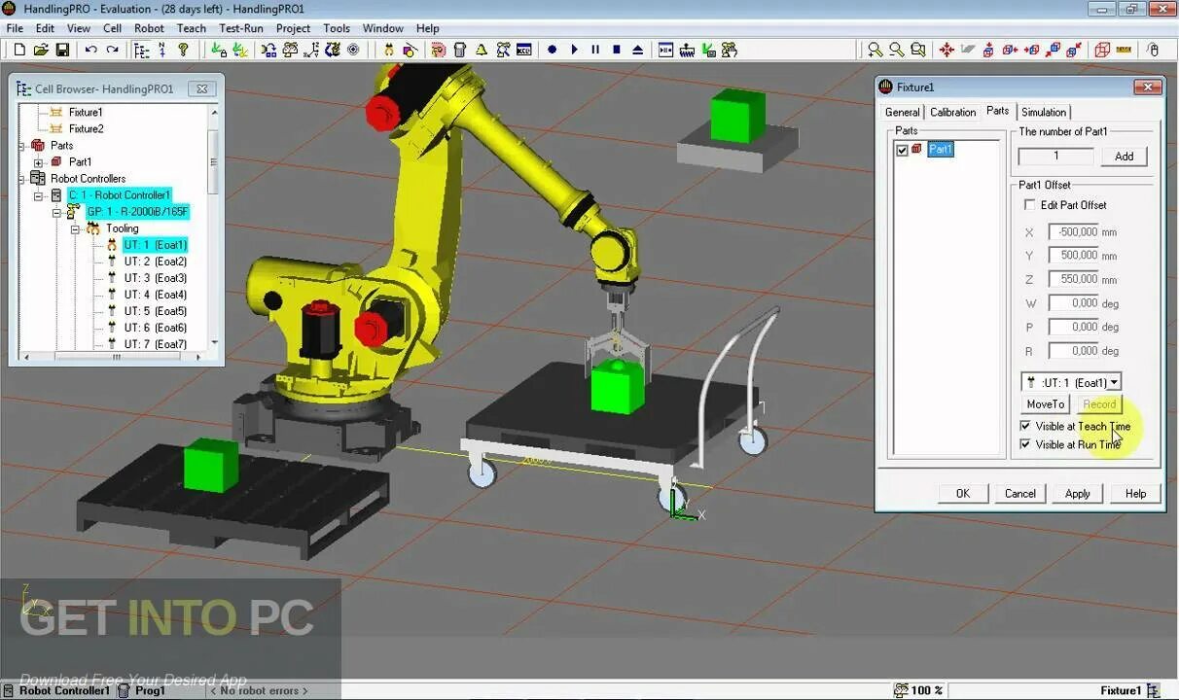The image size is (1179, 700).
Task: Click the MoveTo button
Action: (x=1046, y=404)
